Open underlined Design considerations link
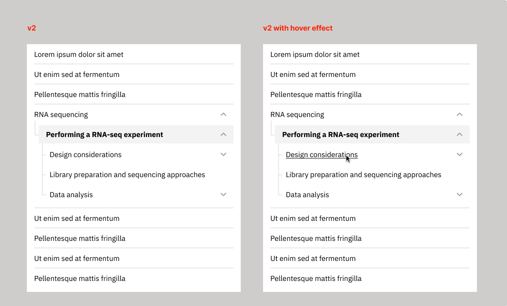Image resolution: width=507 pixels, height=306 pixels. click(322, 155)
